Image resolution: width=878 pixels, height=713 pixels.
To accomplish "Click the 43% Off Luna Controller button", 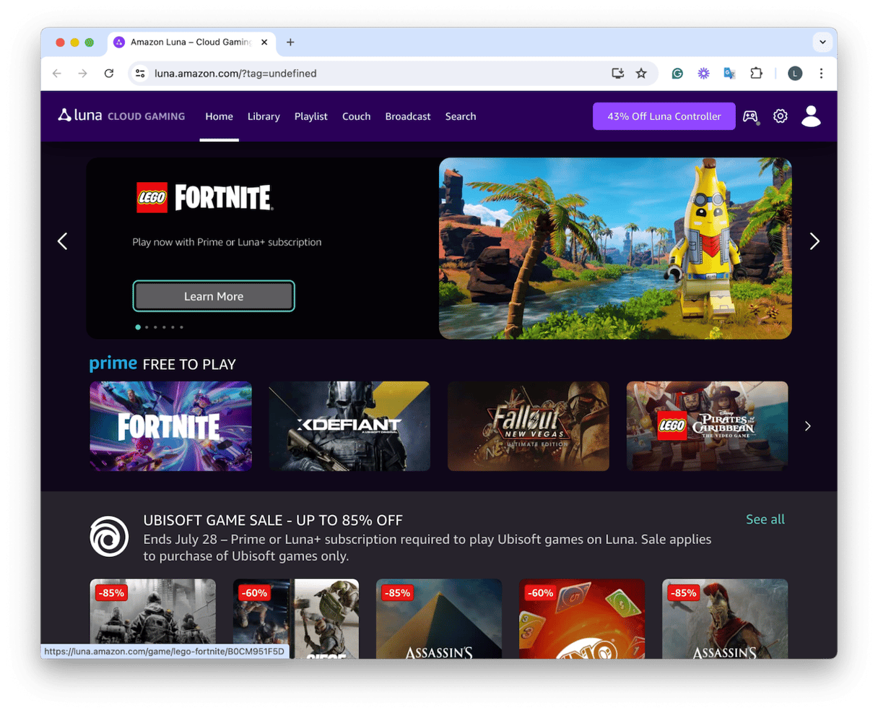I will click(x=664, y=116).
